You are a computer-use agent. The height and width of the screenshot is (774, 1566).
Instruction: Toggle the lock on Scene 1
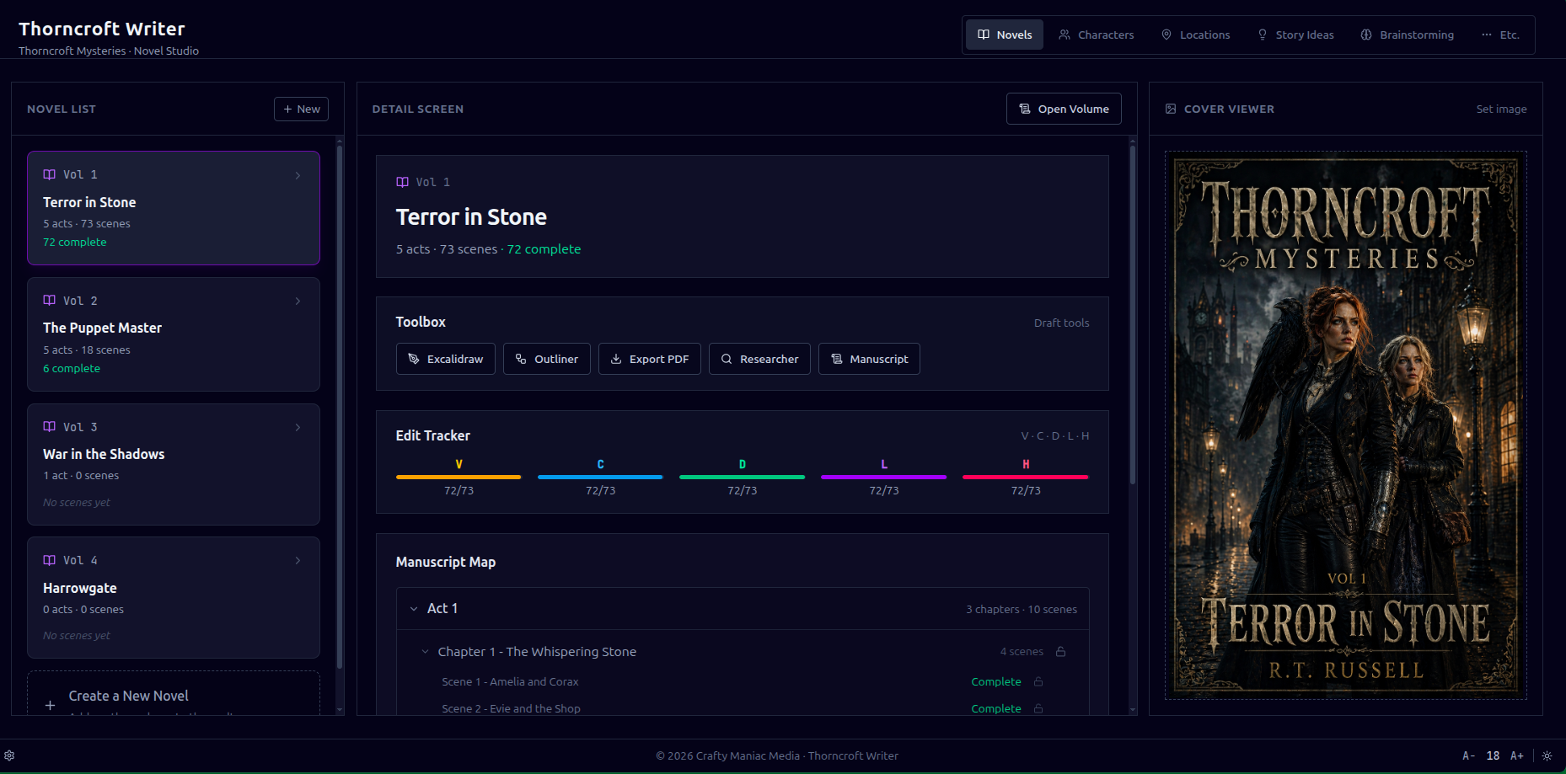click(x=1038, y=681)
